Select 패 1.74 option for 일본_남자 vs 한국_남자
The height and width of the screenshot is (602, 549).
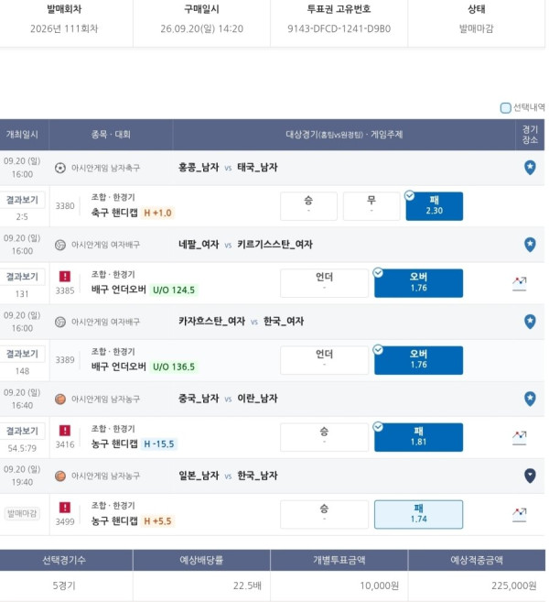point(419,514)
